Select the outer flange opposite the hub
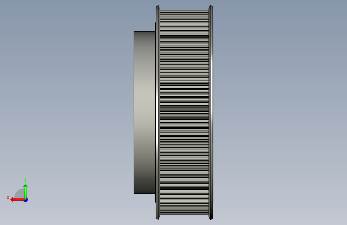 [x=211, y=112]
